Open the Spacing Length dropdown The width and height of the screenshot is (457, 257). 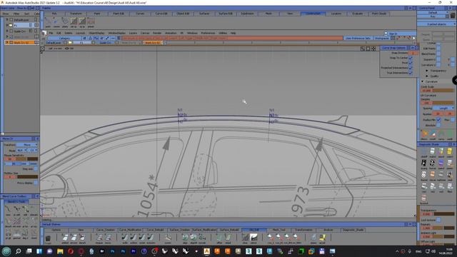pyautogui.click(x=443, y=108)
